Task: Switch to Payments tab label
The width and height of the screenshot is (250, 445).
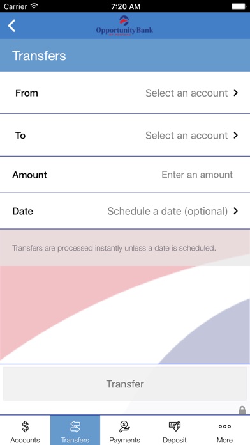Action: coord(124,440)
